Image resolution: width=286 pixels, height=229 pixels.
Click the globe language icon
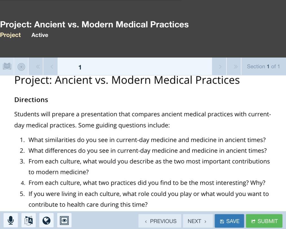[47, 220]
